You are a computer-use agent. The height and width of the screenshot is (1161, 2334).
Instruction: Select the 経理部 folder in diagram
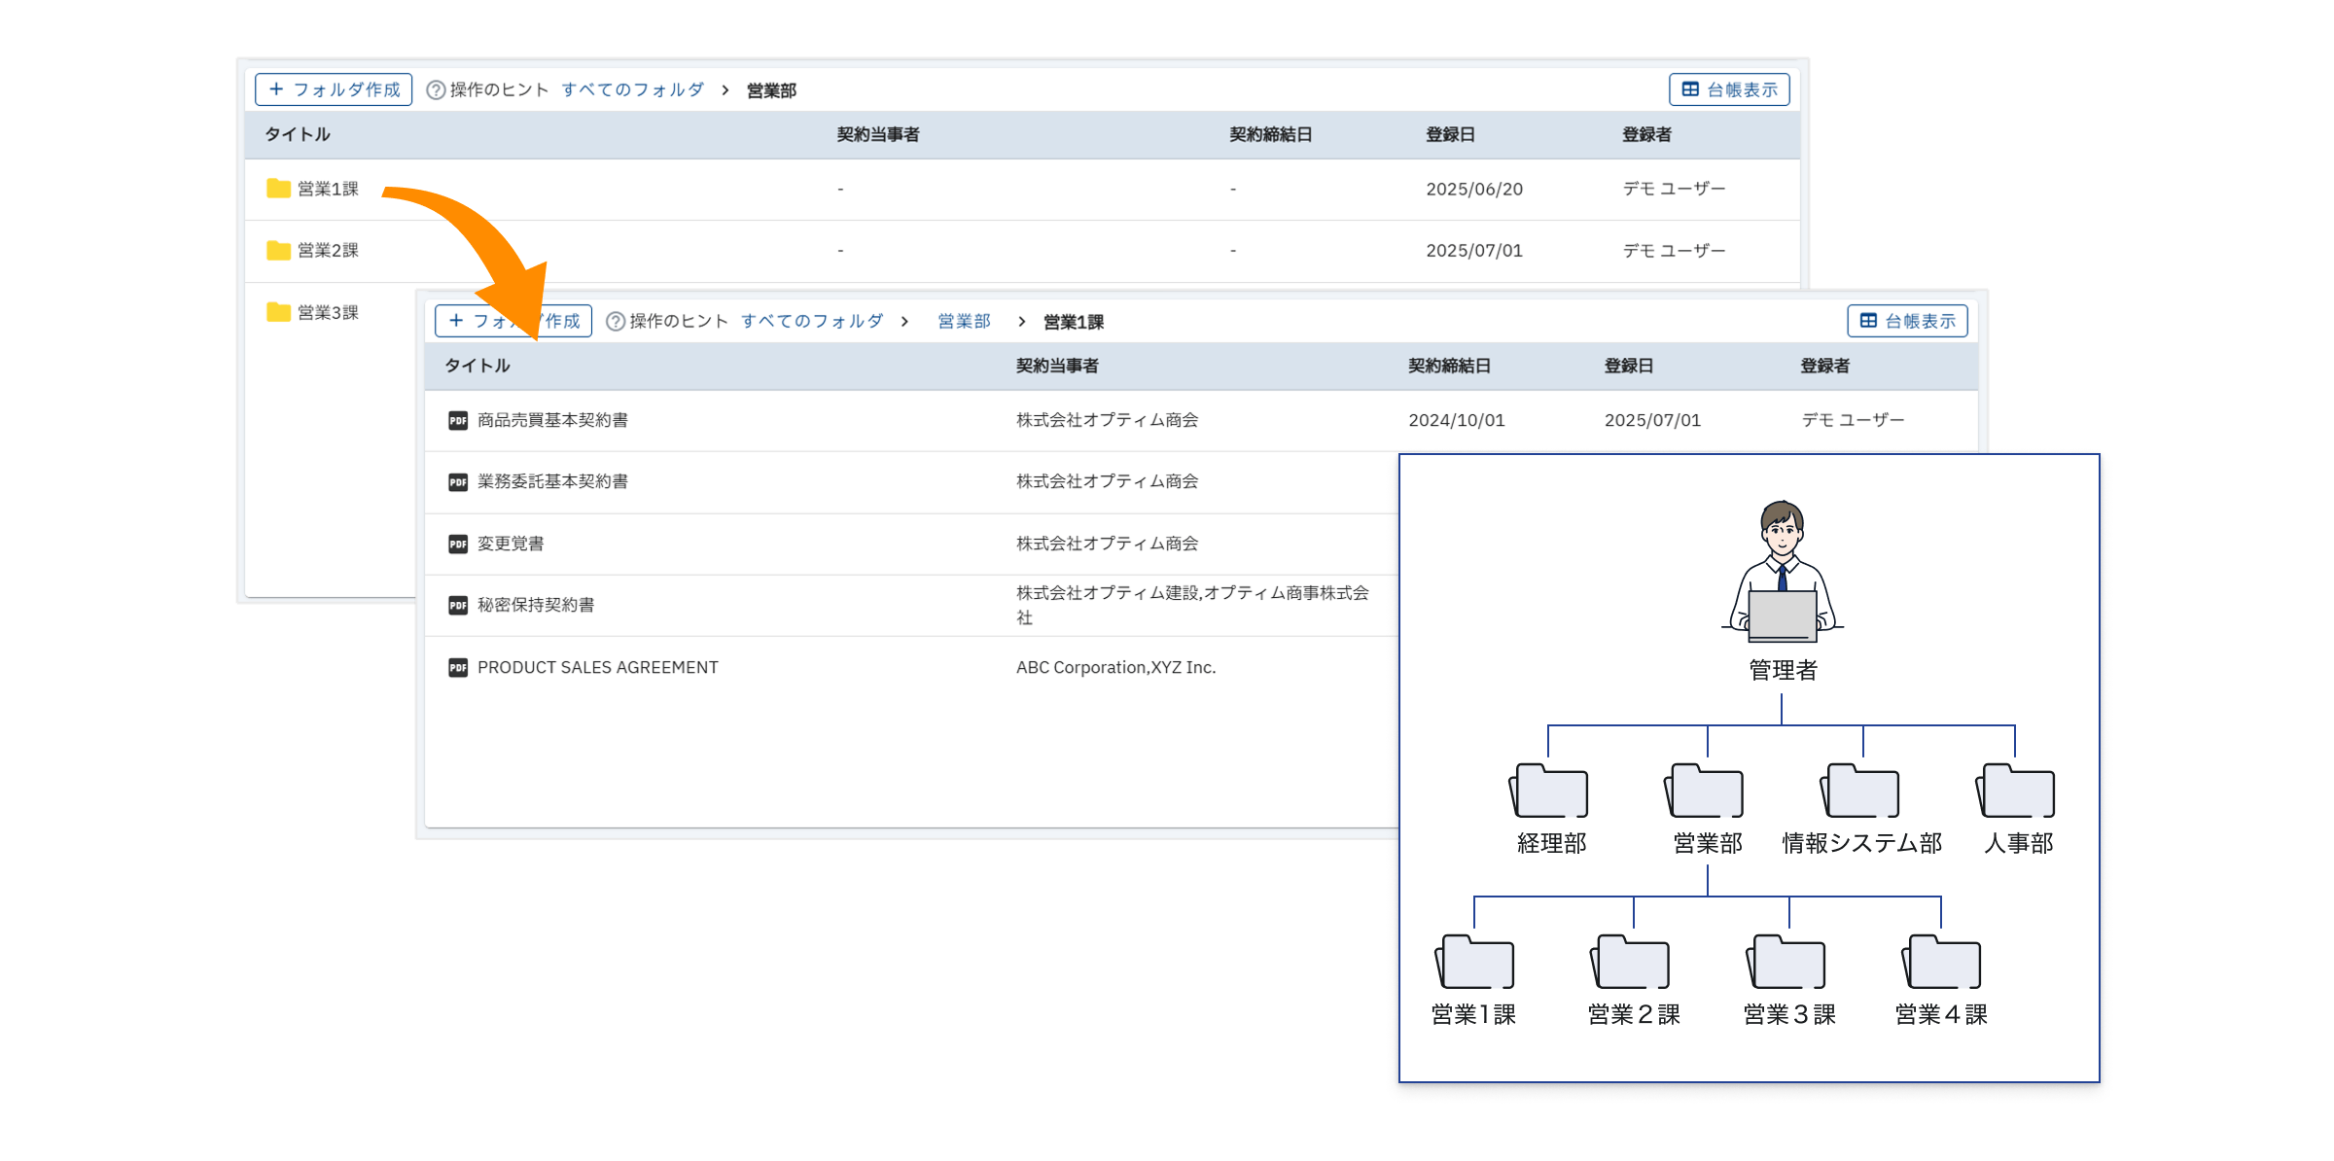click(x=1551, y=792)
